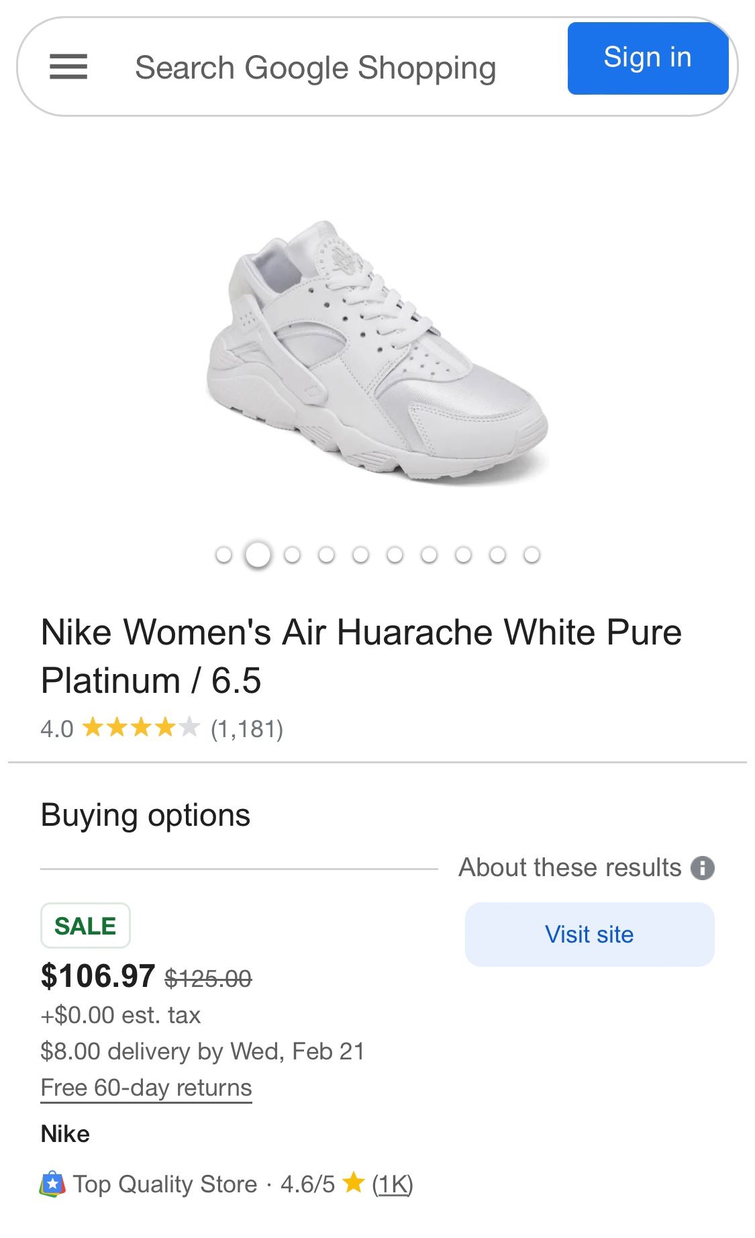Select the last image carousel dot
This screenshot has width=755, height=1238.
click(532, 555)
